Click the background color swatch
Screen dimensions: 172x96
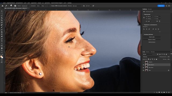(x=2, y=58)
